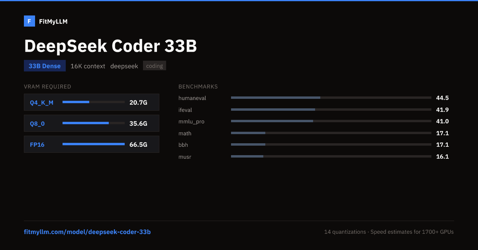Click the musr benchmark label
The image size is (478, 250).
(185, 157)
